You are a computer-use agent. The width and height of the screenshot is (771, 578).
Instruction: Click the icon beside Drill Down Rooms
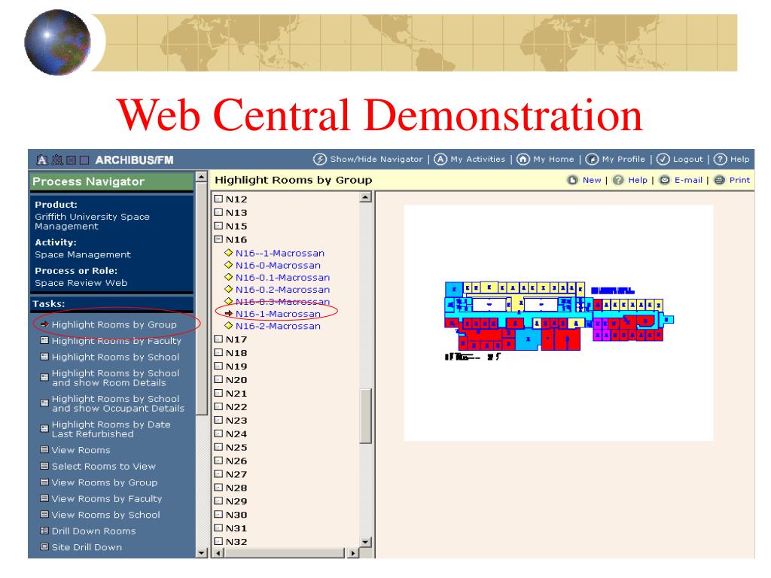[44, 531]
